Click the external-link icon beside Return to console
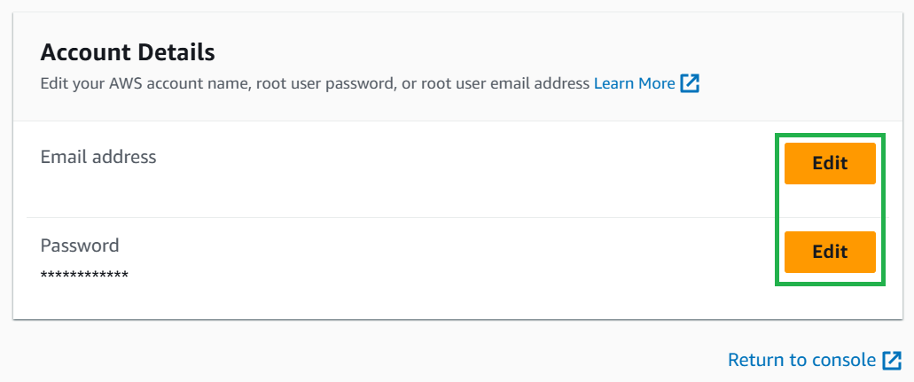914x382 pixels. tap(892, 360)
